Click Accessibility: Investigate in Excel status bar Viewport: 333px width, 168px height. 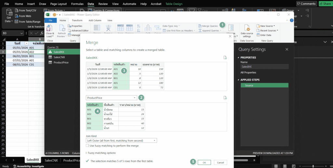29,166
